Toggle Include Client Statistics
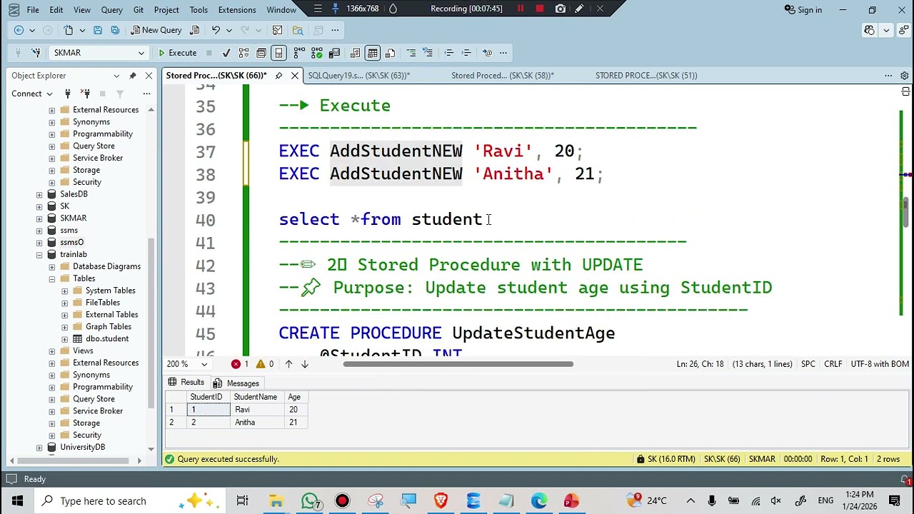914x514 pixels. pos(334,53)
